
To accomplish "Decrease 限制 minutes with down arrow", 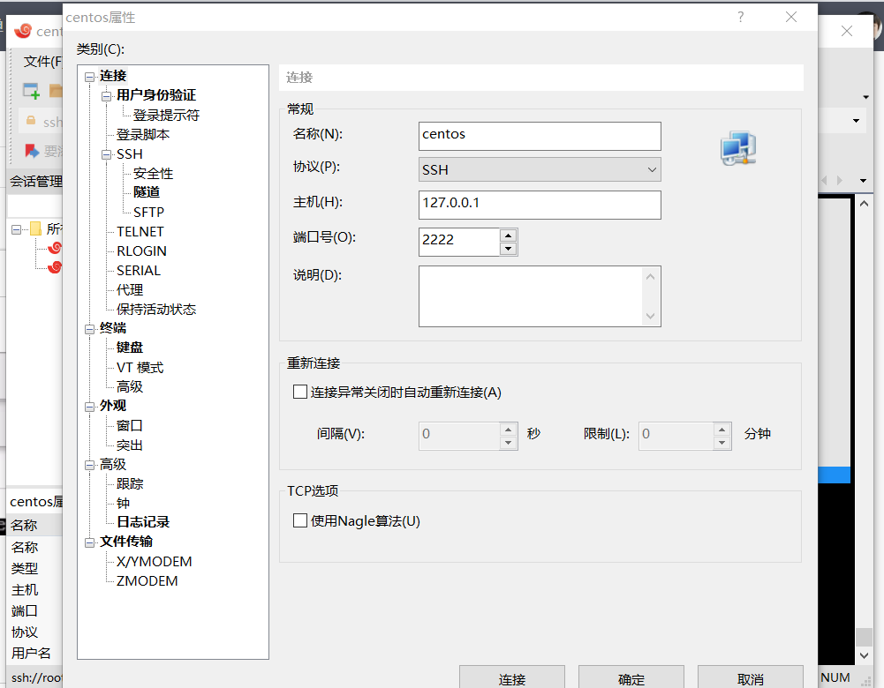I will click(x=722, y=443).
